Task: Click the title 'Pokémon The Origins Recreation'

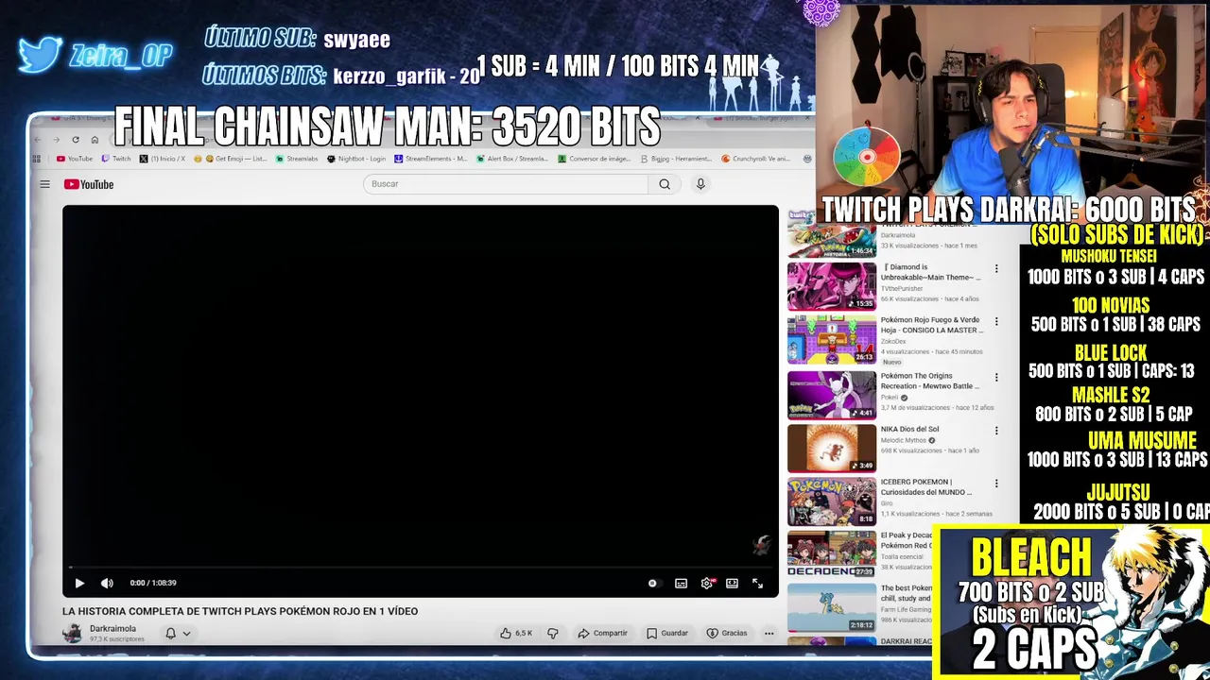Action: tap(929, 381)
